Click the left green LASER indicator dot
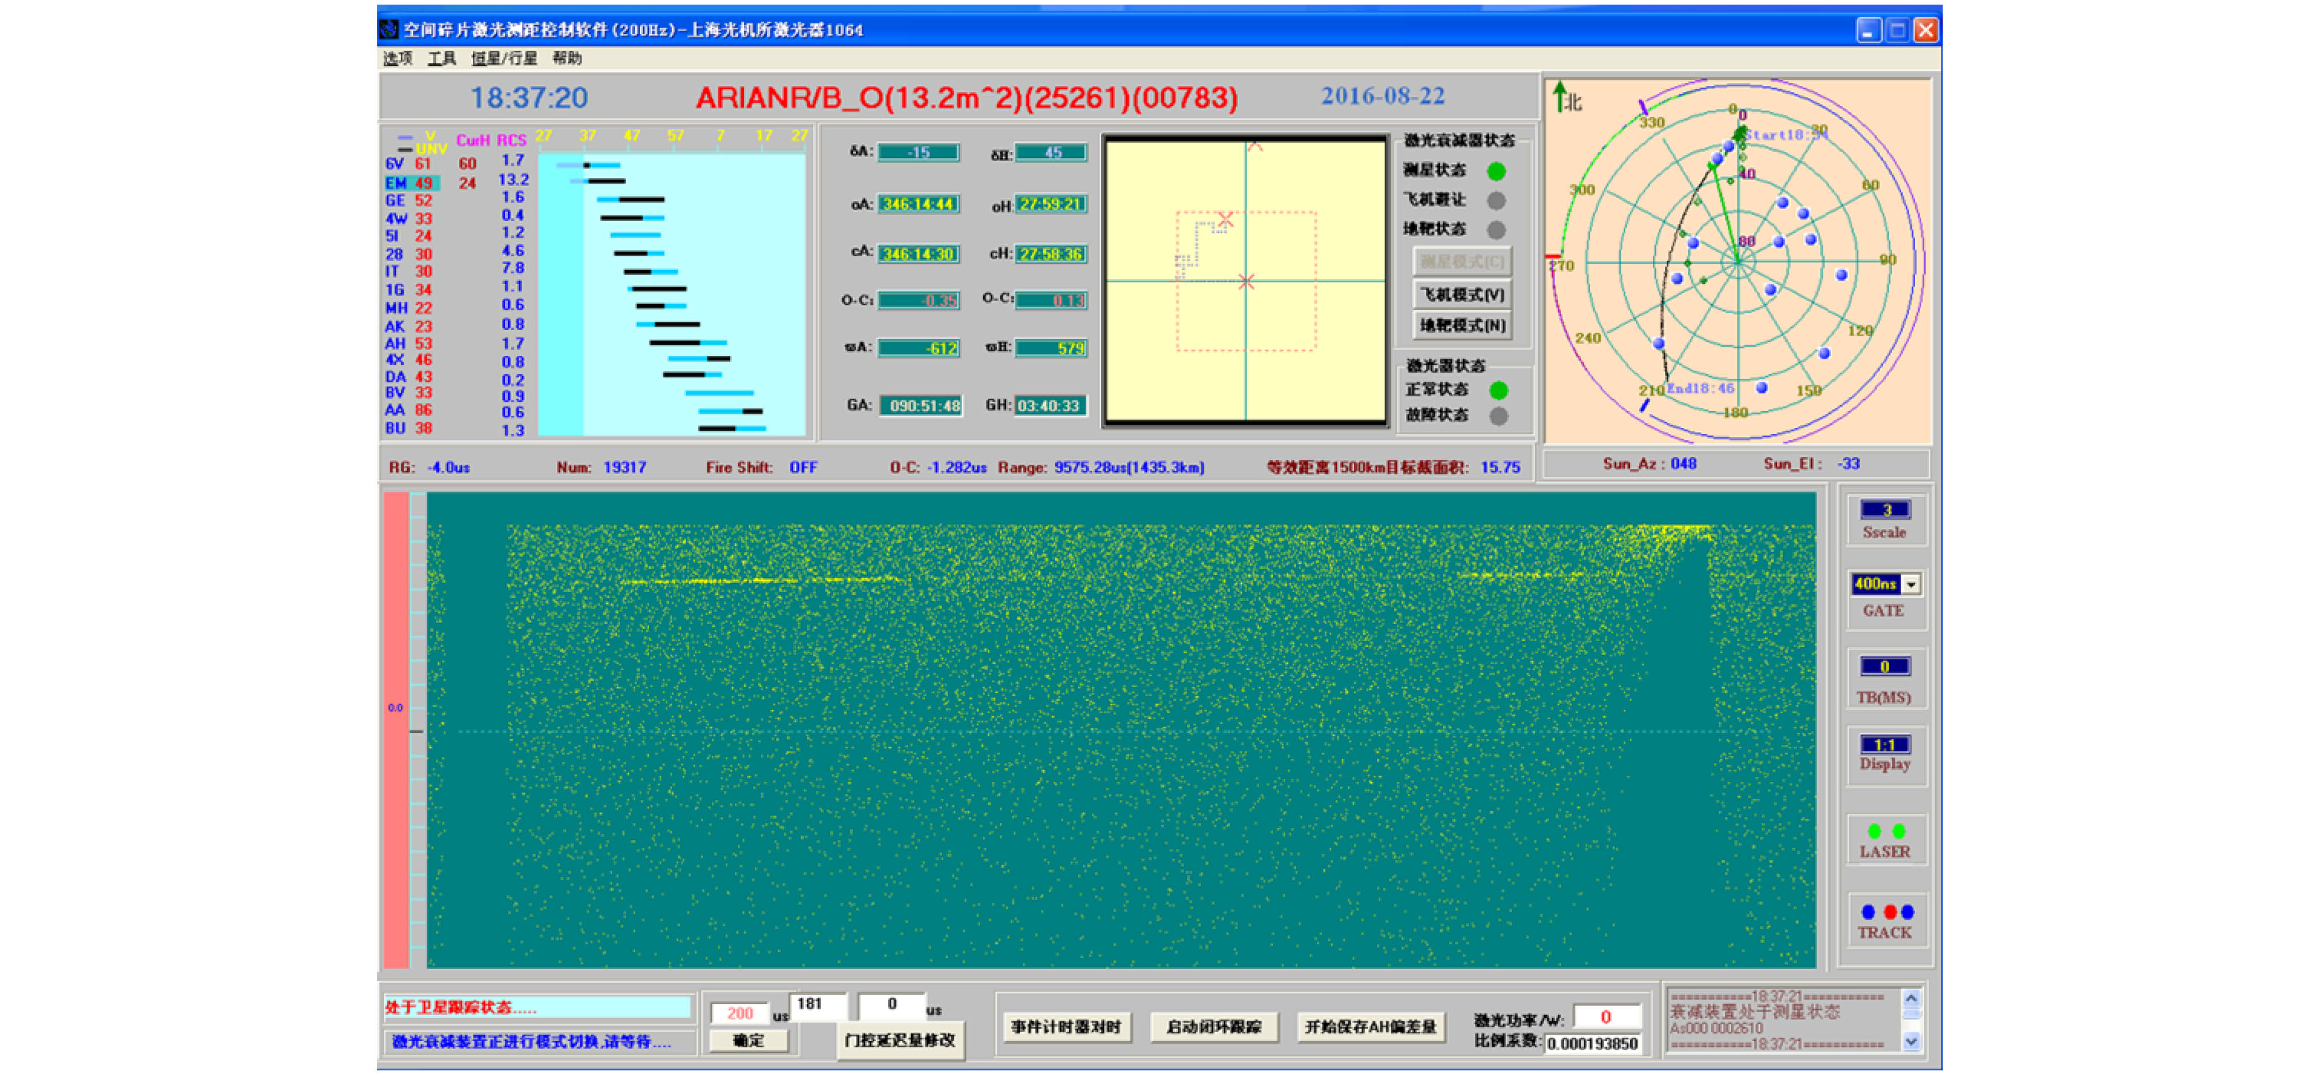Screen dimensions: 2313x1075 [x=1874, y=831]
